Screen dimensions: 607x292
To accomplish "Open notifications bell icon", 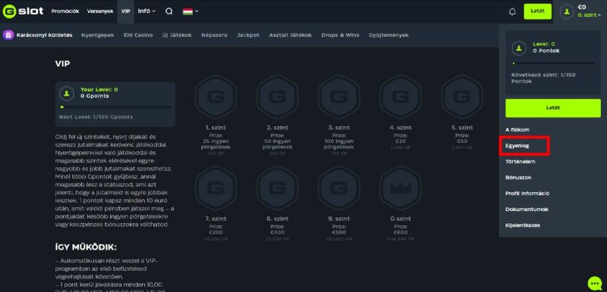I will click(x=512, y=11).
